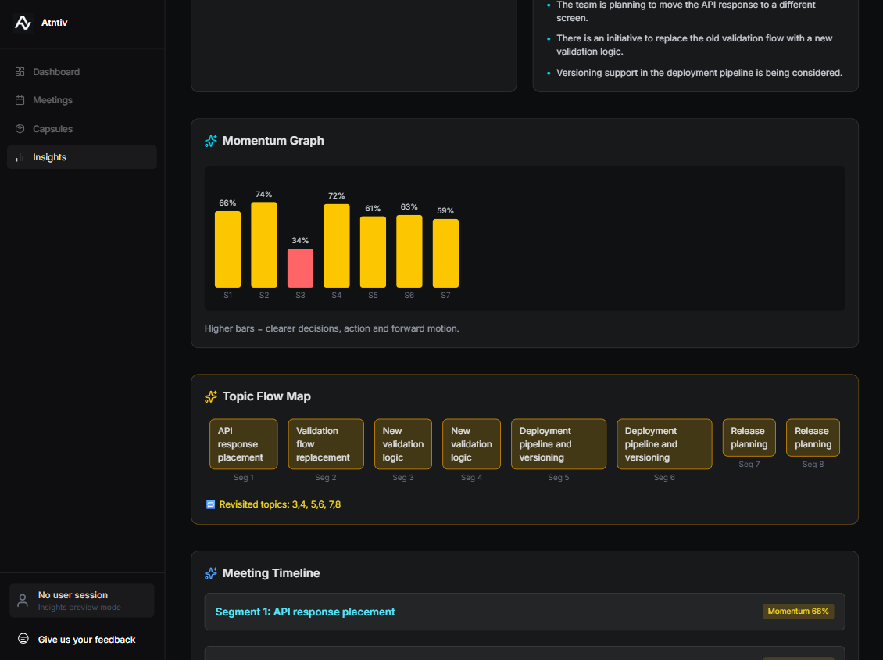Screen dimensions: 883x660
Task: Click the sparkle icon beside Topic Flow Map
Action: (210, 396)
